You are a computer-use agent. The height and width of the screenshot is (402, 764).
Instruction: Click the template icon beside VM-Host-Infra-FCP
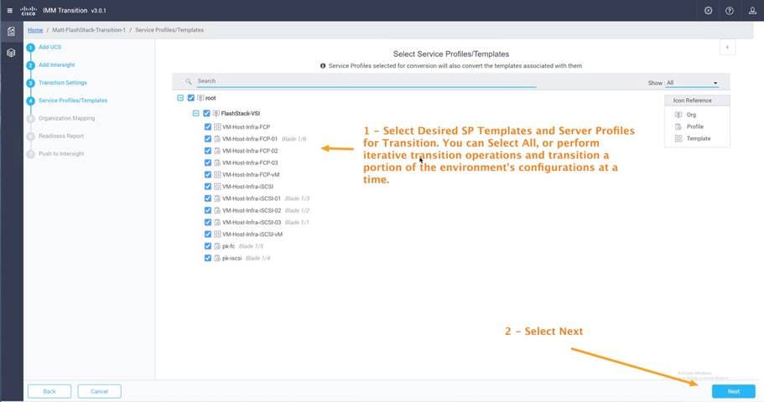[217, 127]
